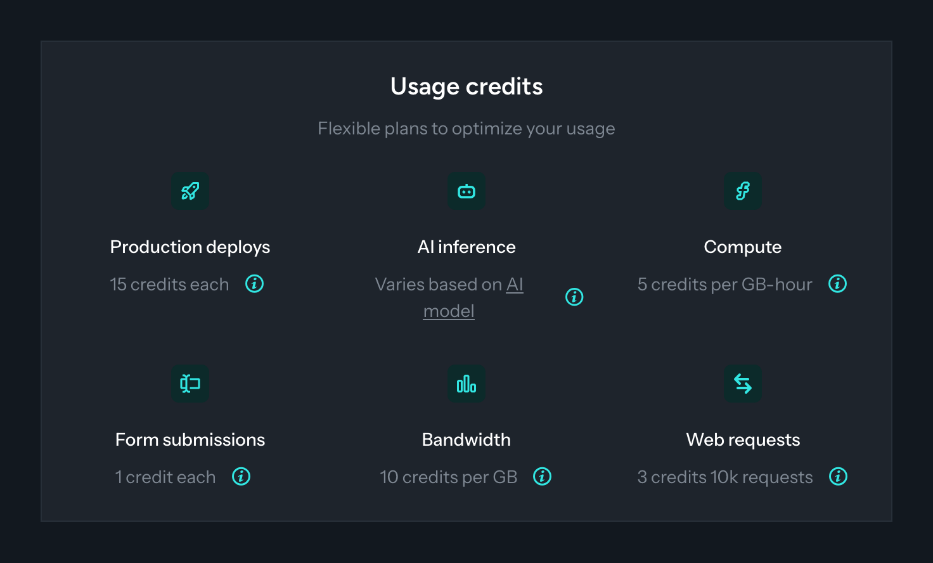Click the rocket icon above Production deploys

pyautogui.click(x=190, y=191)
